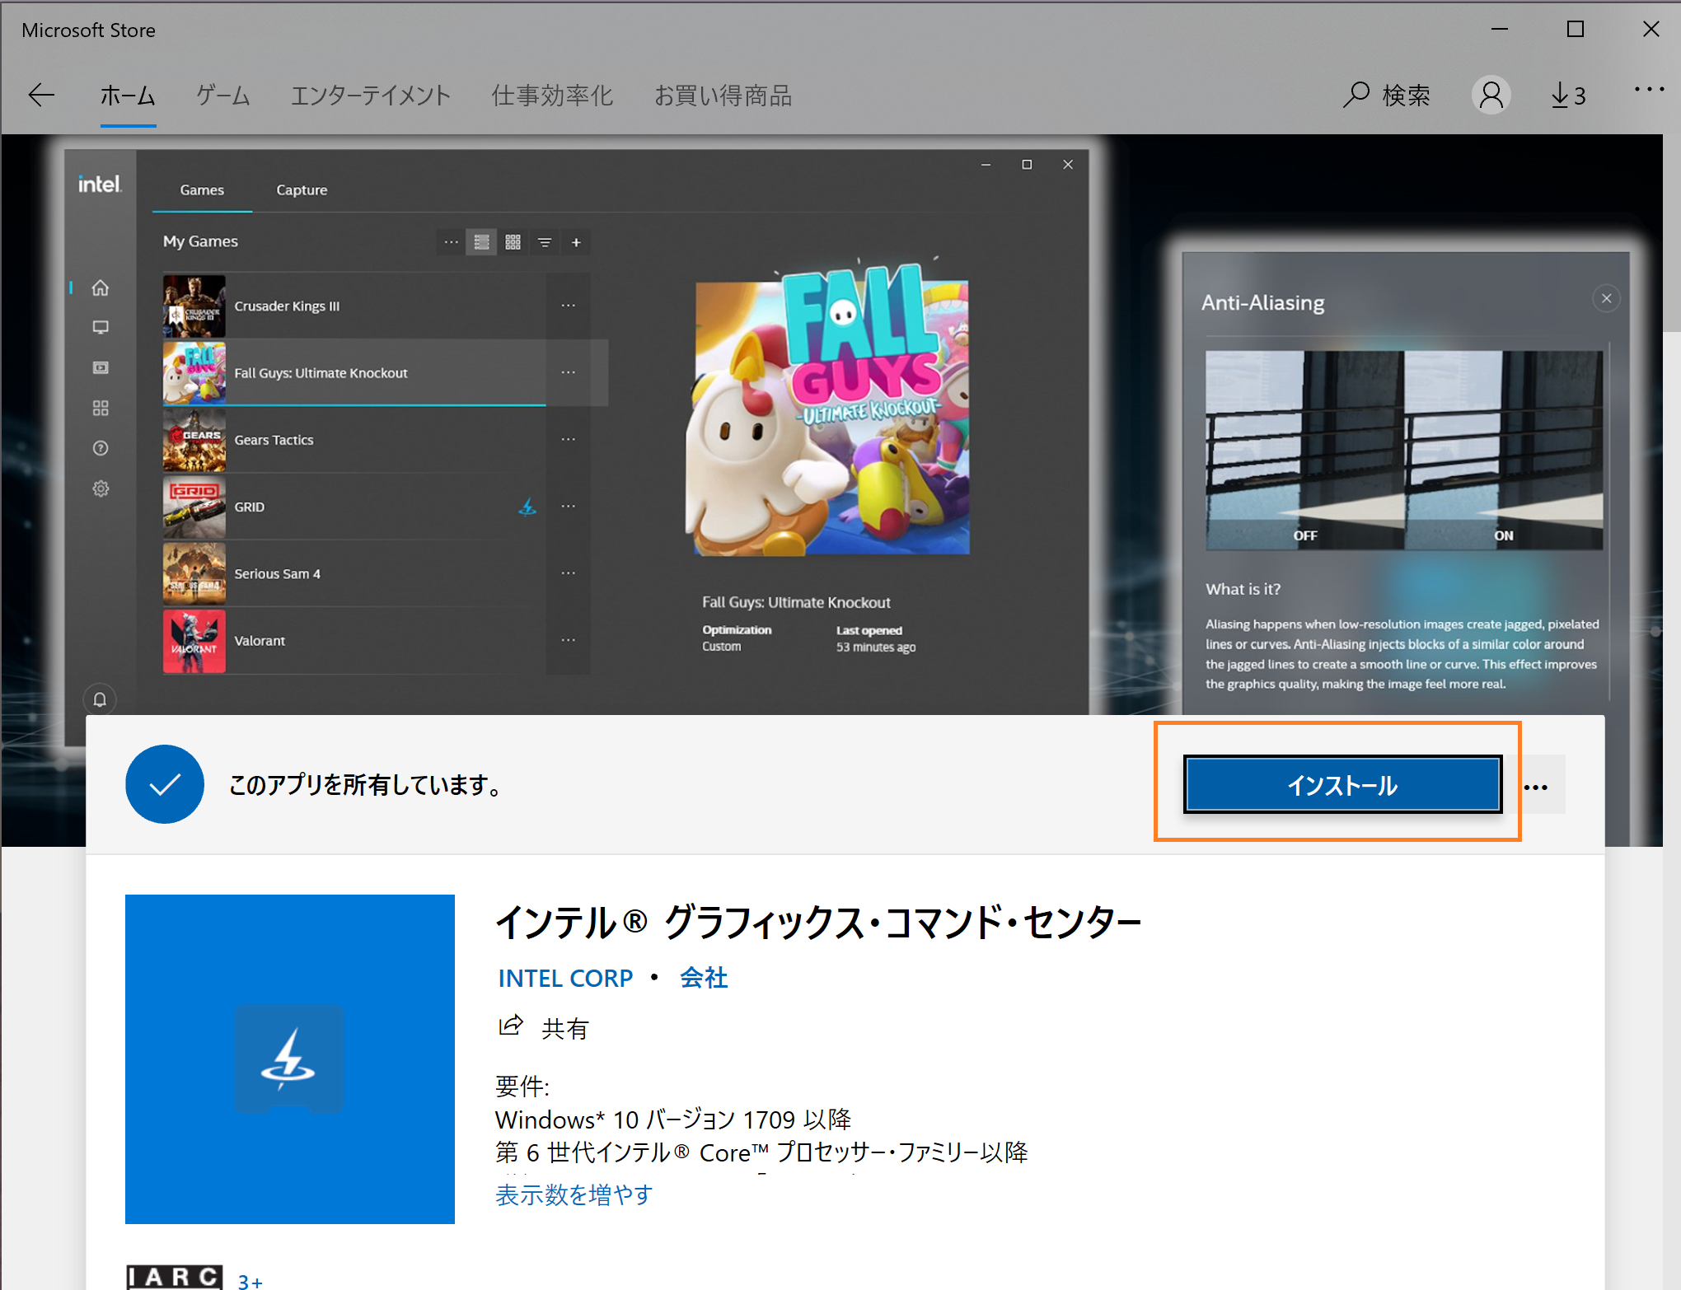This screenshot has height=1290, width=1681.
Task: Toggle list view in My Games
Action: pos(481,242)
